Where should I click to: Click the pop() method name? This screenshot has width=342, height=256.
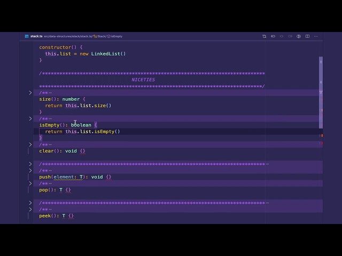pos(43,190)
